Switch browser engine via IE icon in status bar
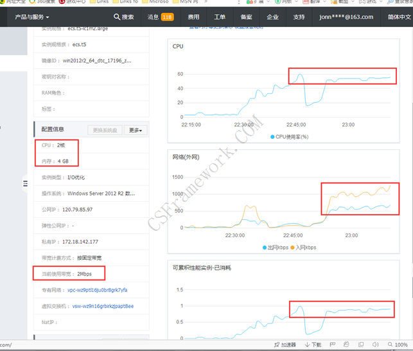Image resolution: width=413 pixels, height=351 pixels. [346, 345]
